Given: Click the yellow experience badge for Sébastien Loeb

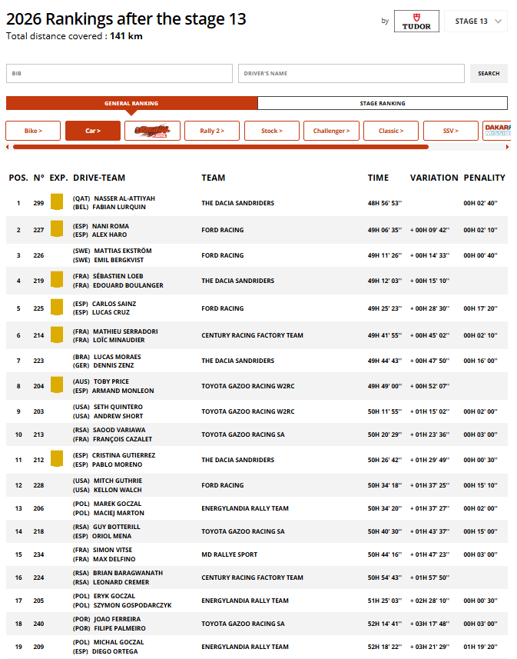Looking at the screenshot, I should tap(57, 279).
